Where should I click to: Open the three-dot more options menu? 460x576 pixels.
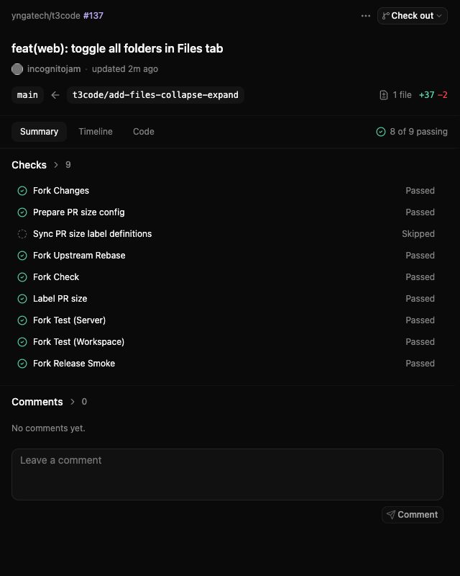tap(365, 16)
